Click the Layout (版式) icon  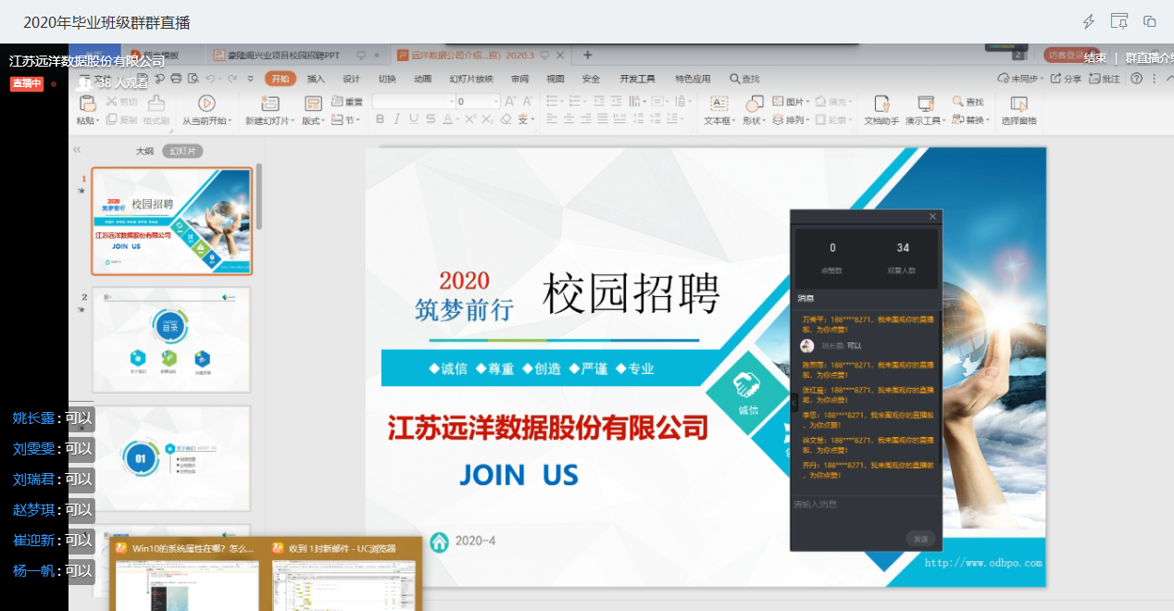tap(313, 103)
